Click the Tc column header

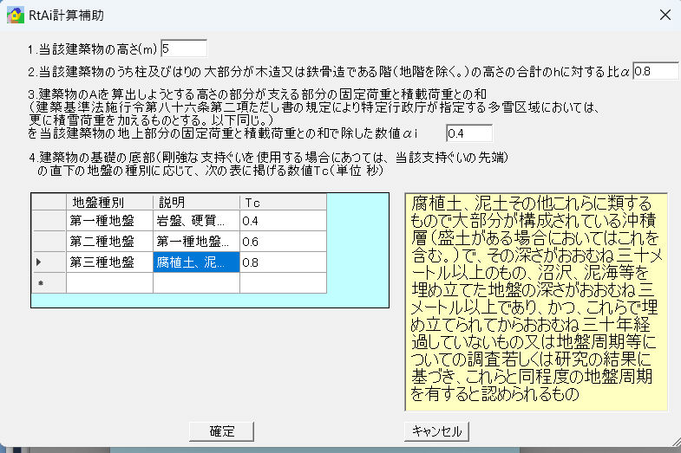[283, 202]
